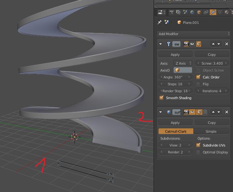Viewport: 233px width, 192px height.
Task: Open Object Constraints chain-link tab
Action: pos(206,13)
